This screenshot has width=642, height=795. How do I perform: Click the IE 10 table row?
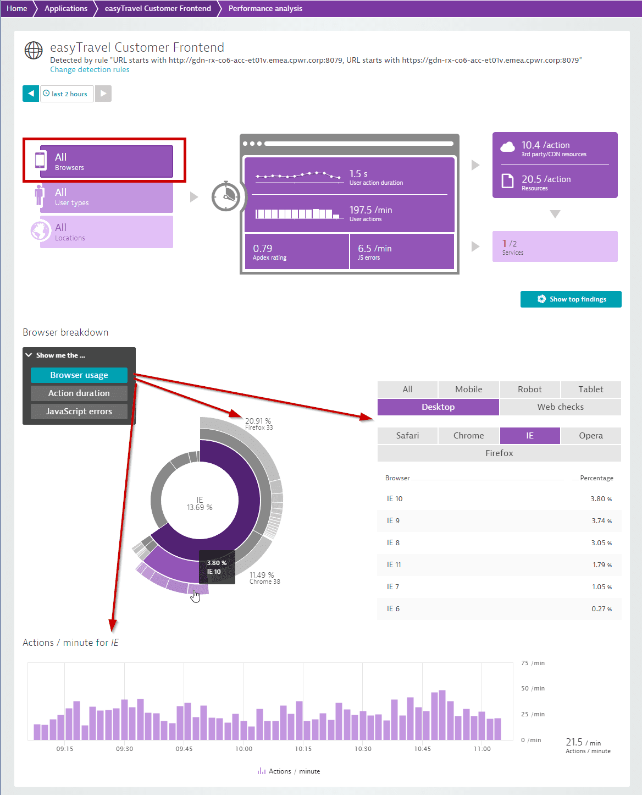tap(499, 499)
